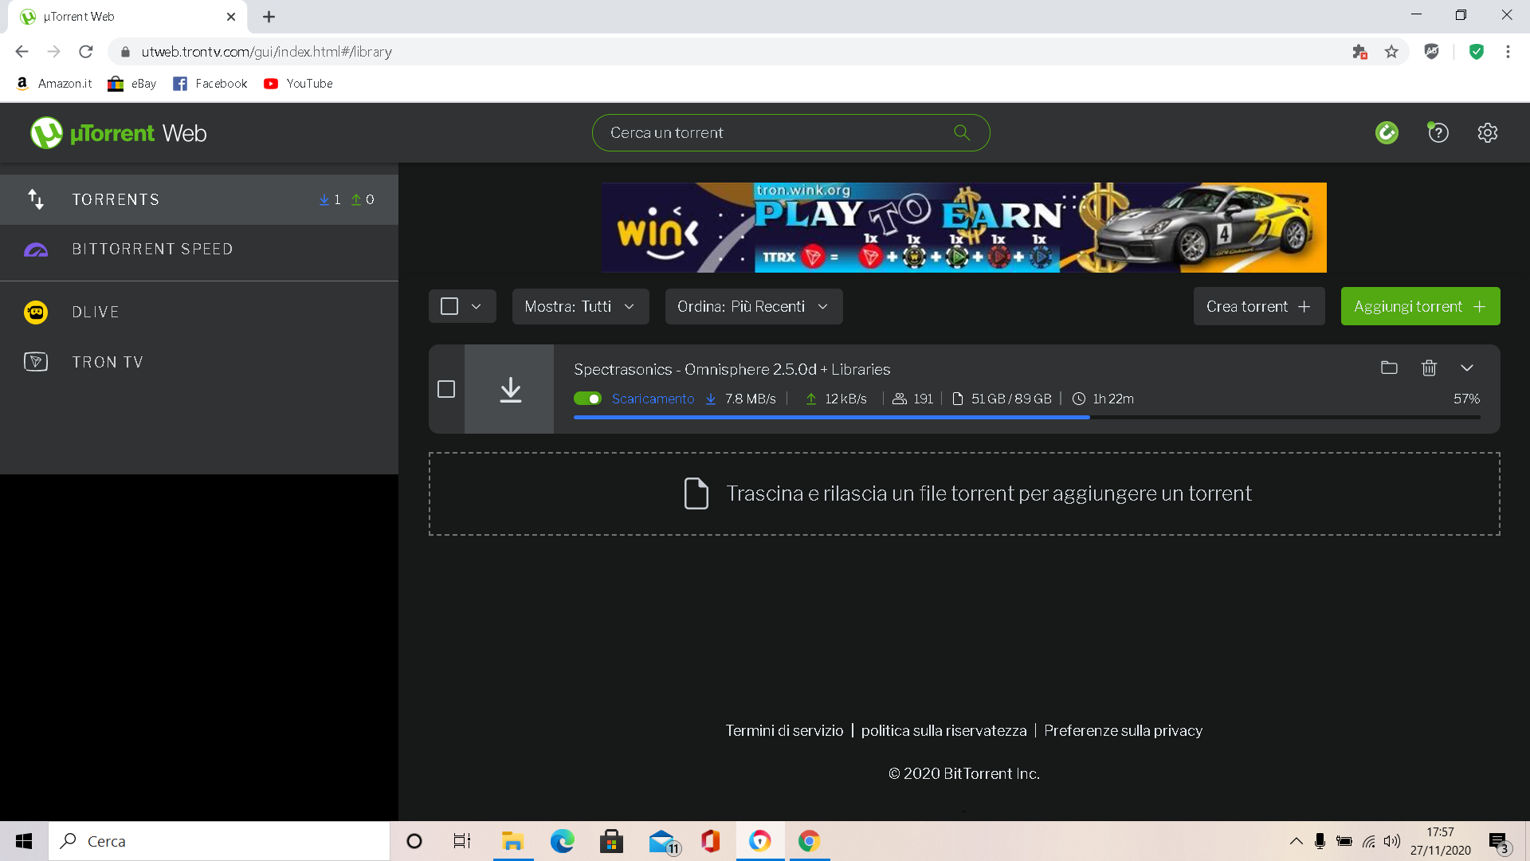The image size is (1530, 861).
Task: Click the Aggiungi torrent button
Action: [x=1420, y=306]
